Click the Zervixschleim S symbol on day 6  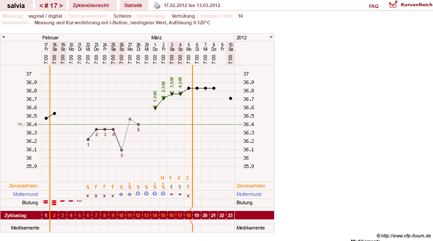pos(88,187)
